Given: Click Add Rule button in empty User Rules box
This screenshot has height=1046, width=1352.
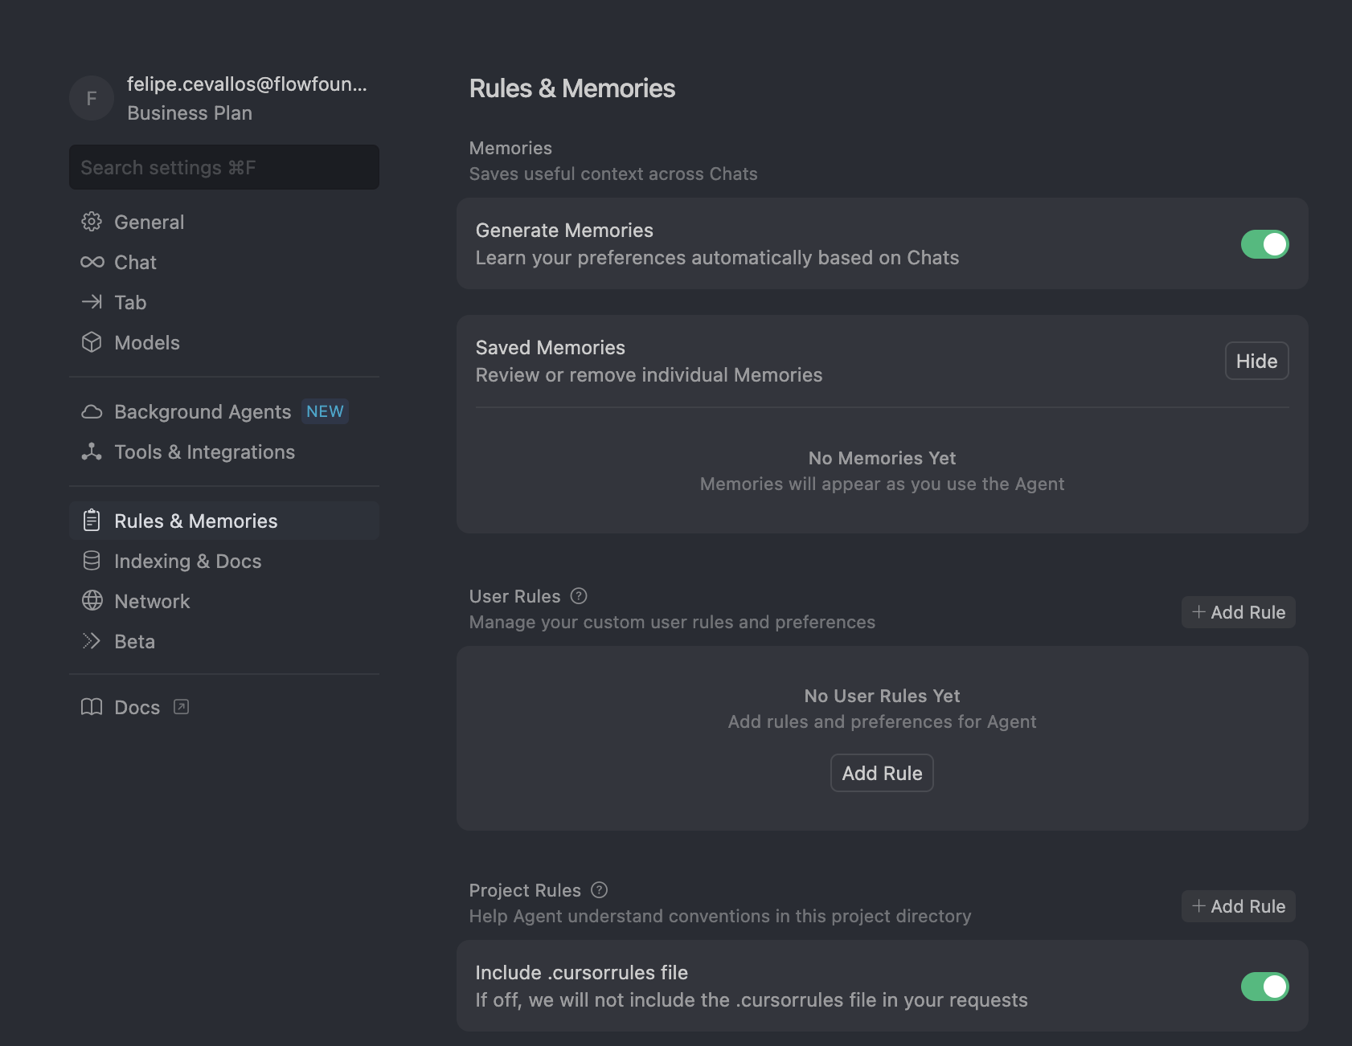Looking at the screenshot, I should coord(882,773).
